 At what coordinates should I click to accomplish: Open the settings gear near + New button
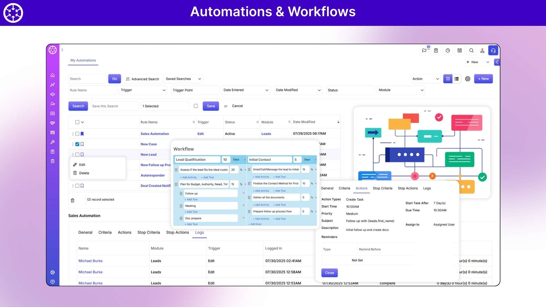[468, 79]
